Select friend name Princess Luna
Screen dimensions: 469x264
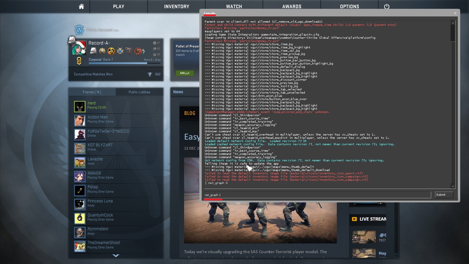100,201
